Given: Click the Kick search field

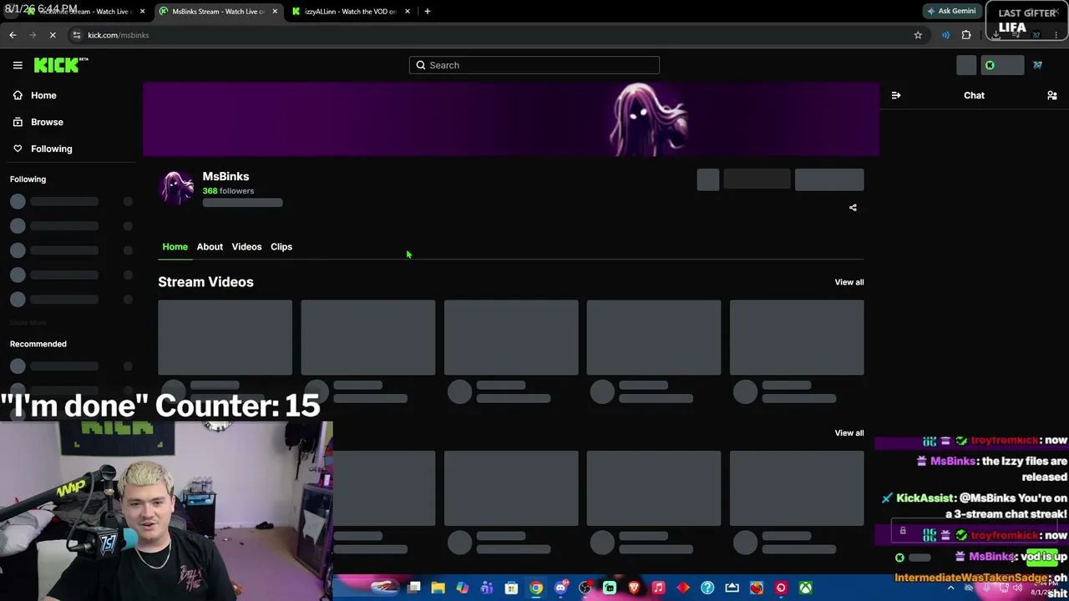Looking at the screenshot, I should point(534,65).
